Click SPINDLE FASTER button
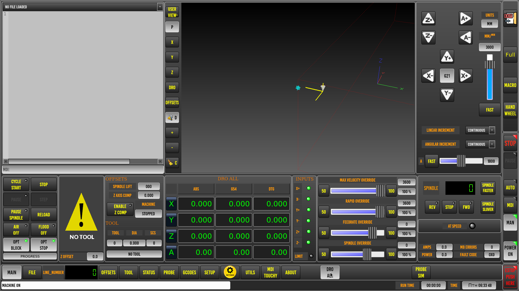Image resolution: width=519 pixels, height=291 pixels. coord(488,188)
